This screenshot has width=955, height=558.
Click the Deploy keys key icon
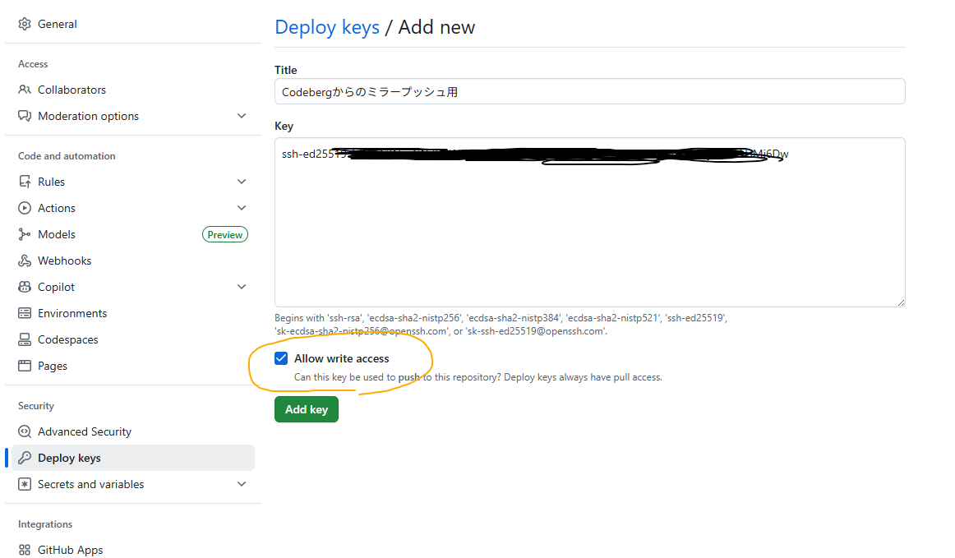pyautogui.click(x=25, y=458)
